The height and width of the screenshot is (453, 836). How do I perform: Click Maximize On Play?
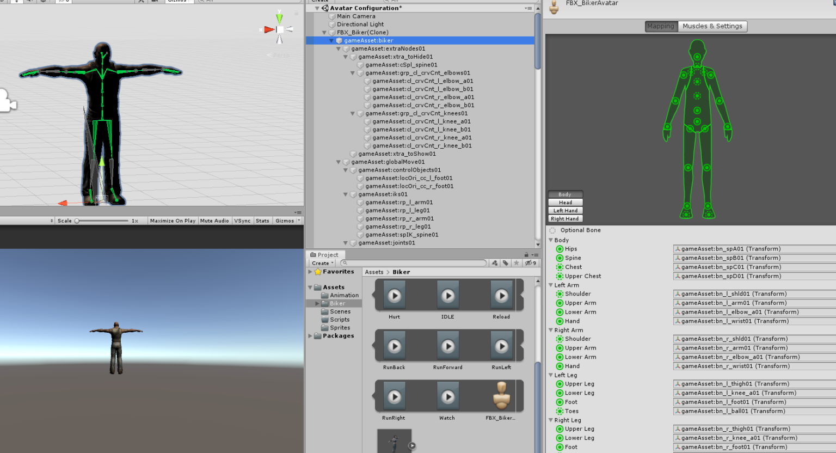172,221
